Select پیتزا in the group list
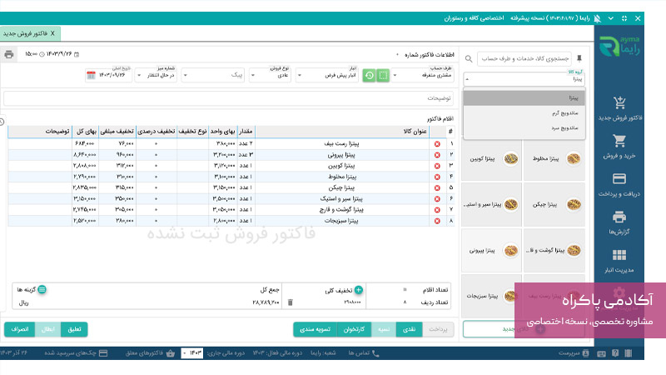666x375 pixels. point(524,98)
